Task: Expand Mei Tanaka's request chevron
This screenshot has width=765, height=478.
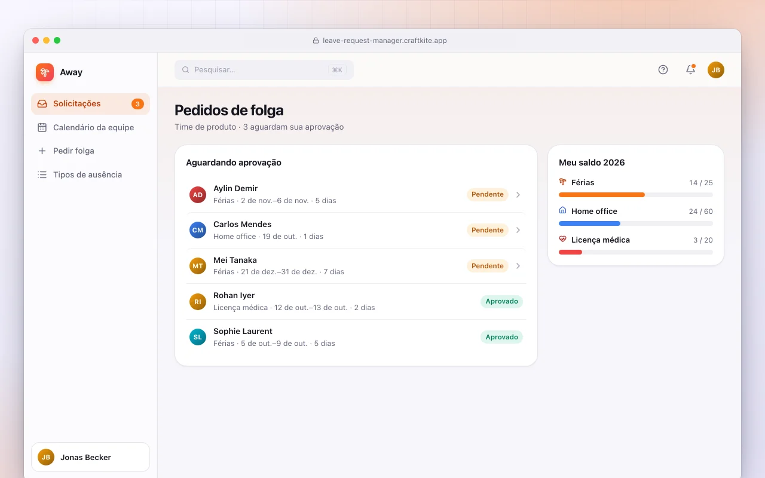Action: [518, 266]
